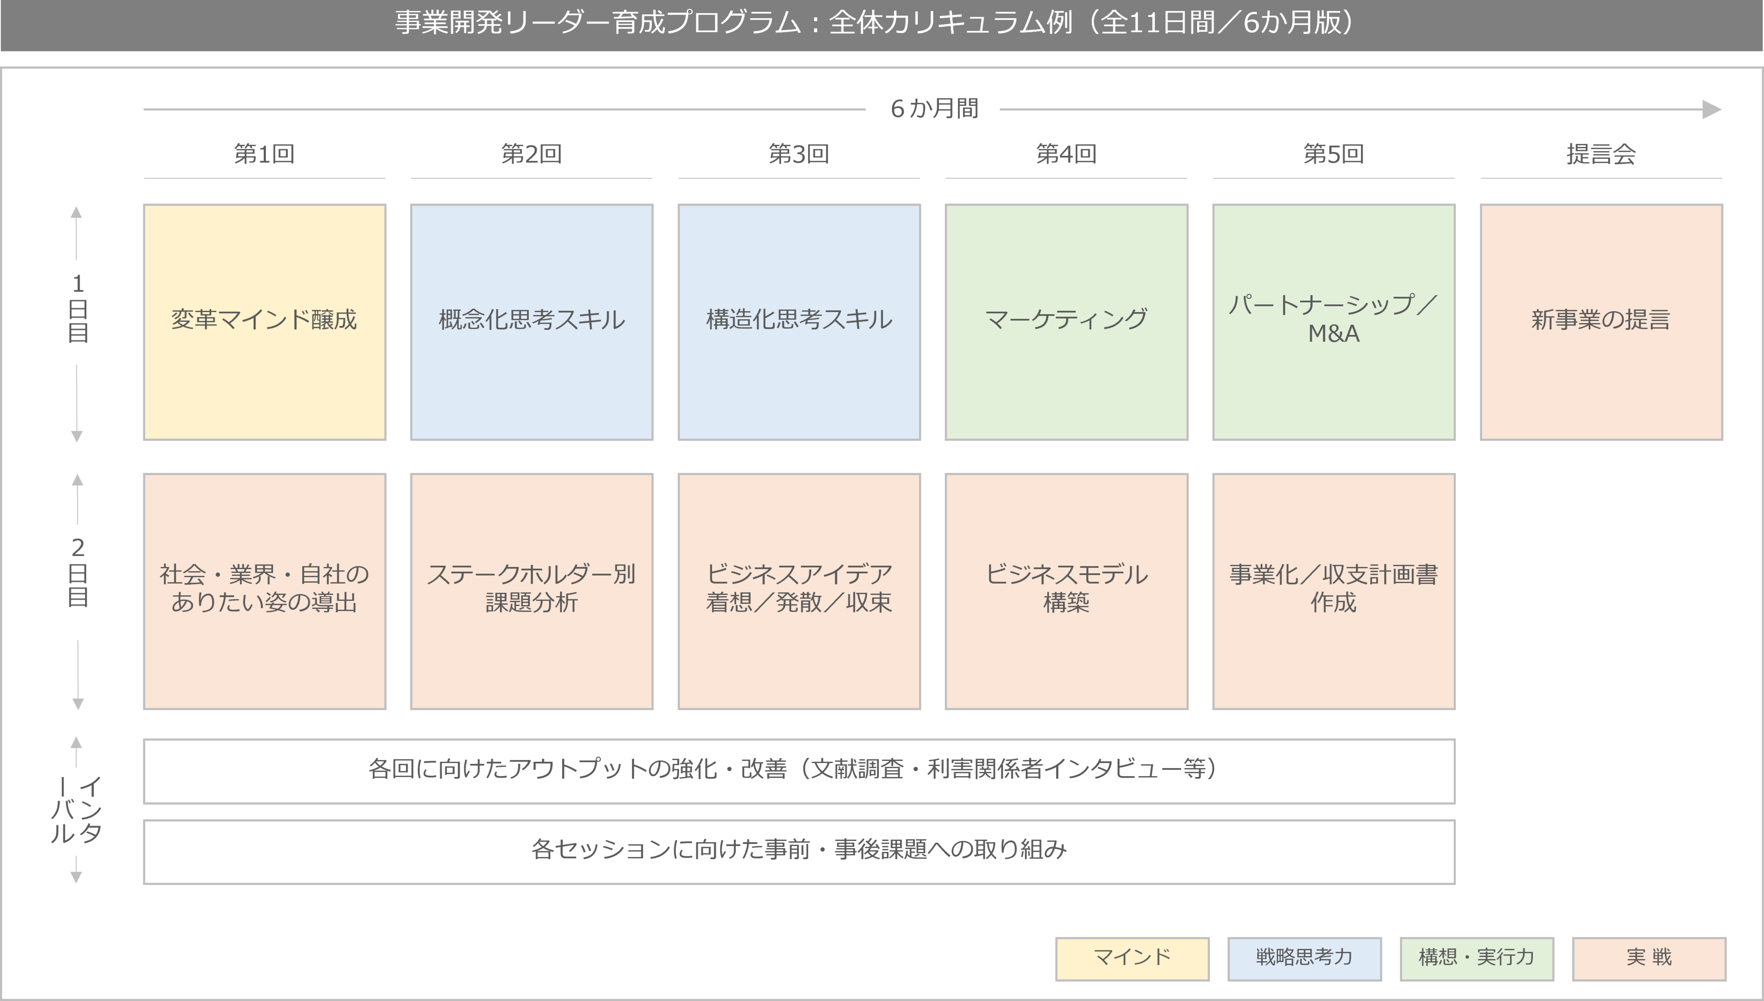Select the 第1回 column header
The image size is (1764, 1001).
(264, 154)
